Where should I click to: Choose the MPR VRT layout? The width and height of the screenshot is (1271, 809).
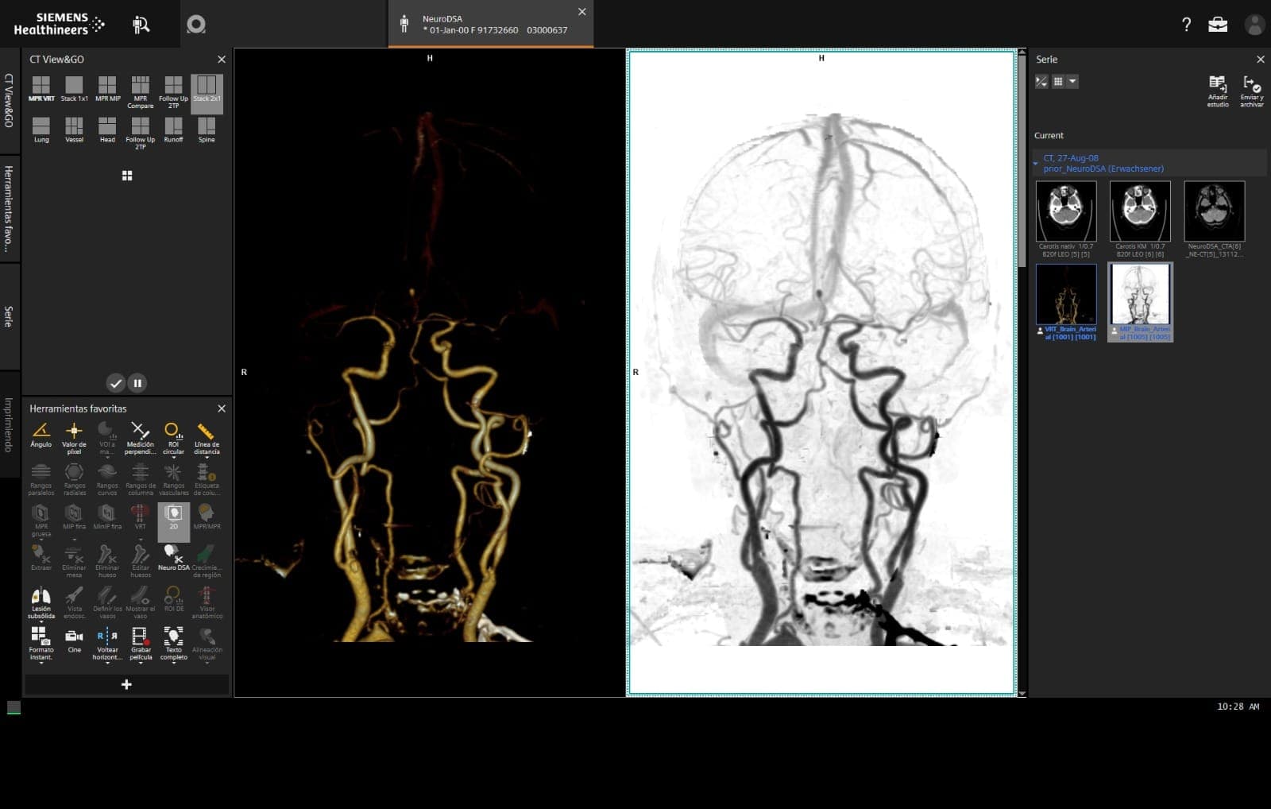41,86
